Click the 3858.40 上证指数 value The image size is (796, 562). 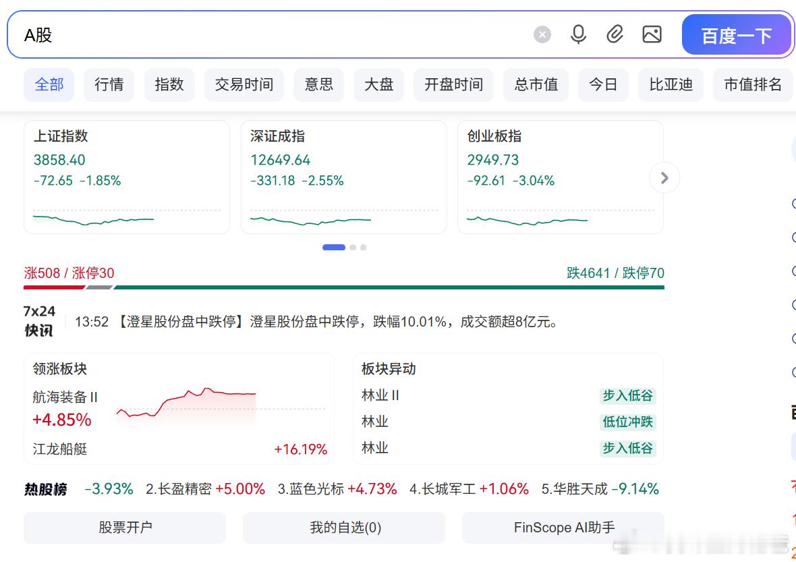coord(59,160)
